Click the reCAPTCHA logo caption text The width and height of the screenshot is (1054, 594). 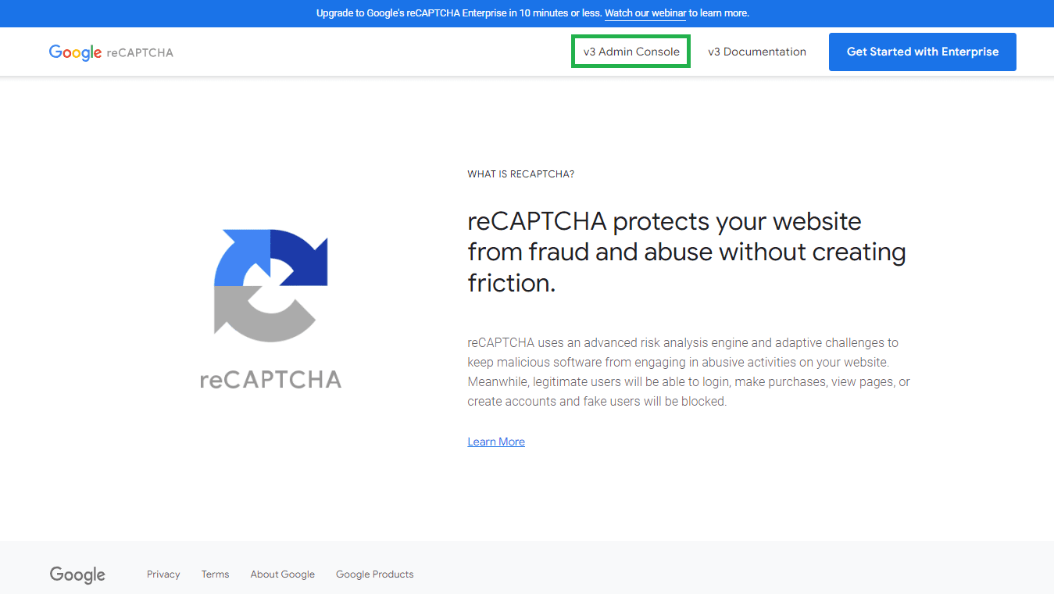(270, 380)
